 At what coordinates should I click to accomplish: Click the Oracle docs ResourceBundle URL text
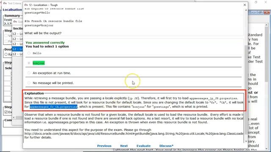[134, 133]
